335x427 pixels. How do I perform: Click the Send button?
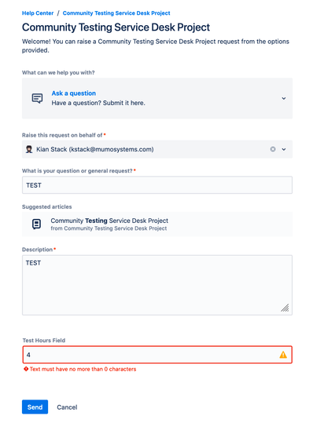pyautogui.click(x=35, y=407)
